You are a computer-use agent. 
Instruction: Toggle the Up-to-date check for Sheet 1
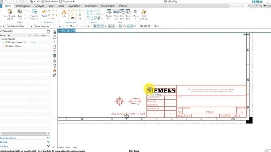[33, 43]
